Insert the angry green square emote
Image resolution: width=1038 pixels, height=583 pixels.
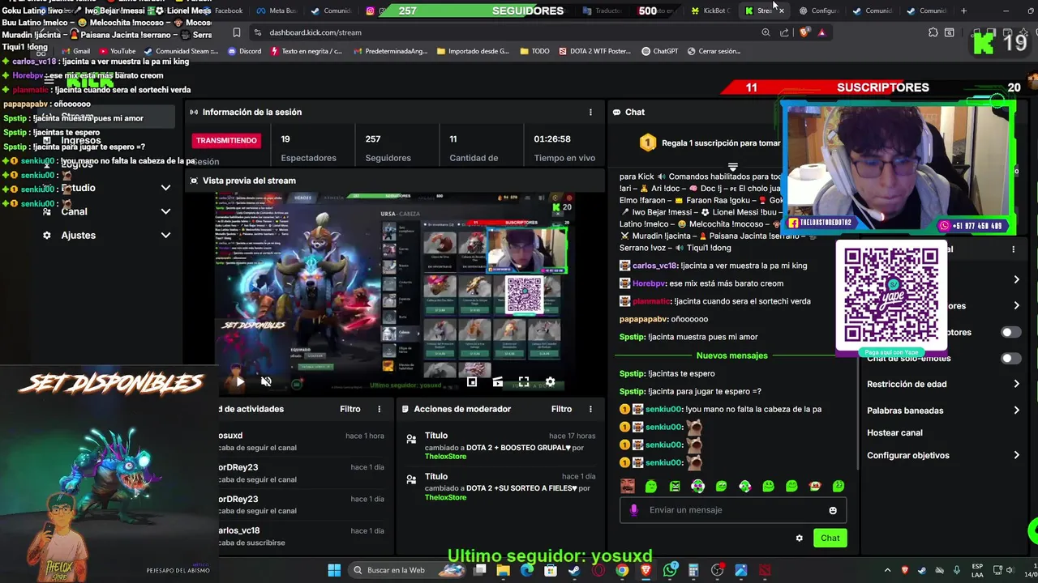[x=675, y=486]
